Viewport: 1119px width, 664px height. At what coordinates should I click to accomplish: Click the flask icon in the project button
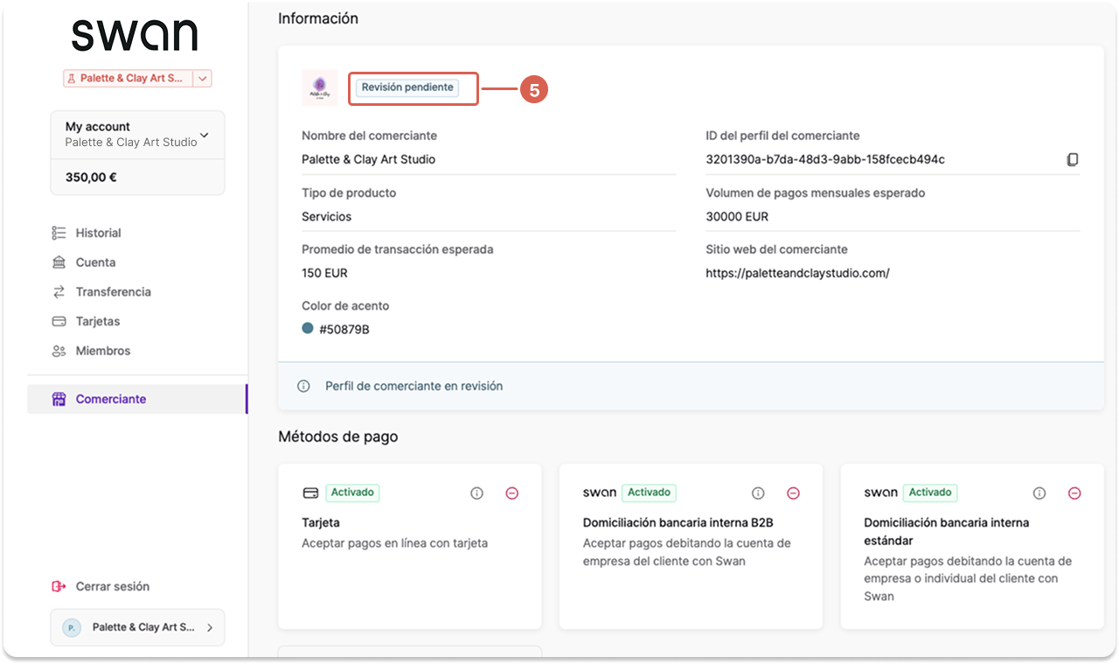73,79
